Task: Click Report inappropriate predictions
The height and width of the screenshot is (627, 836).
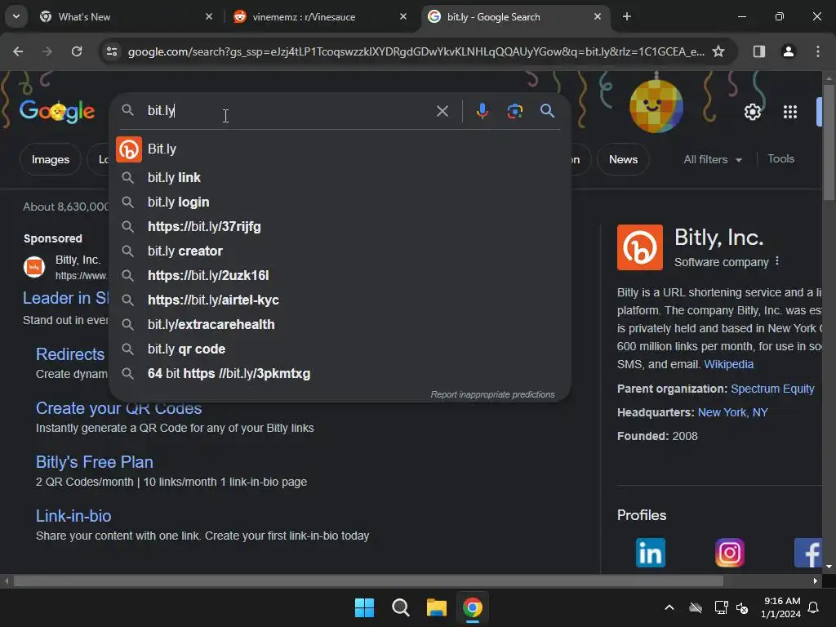Action: 492,394
